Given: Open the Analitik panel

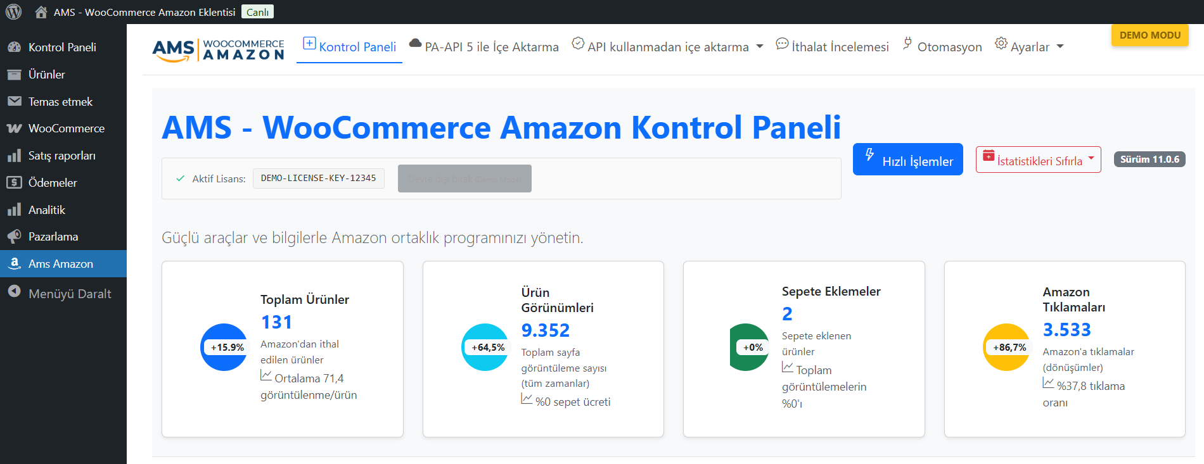Looking at the screenshot, I should coord(46,210).
